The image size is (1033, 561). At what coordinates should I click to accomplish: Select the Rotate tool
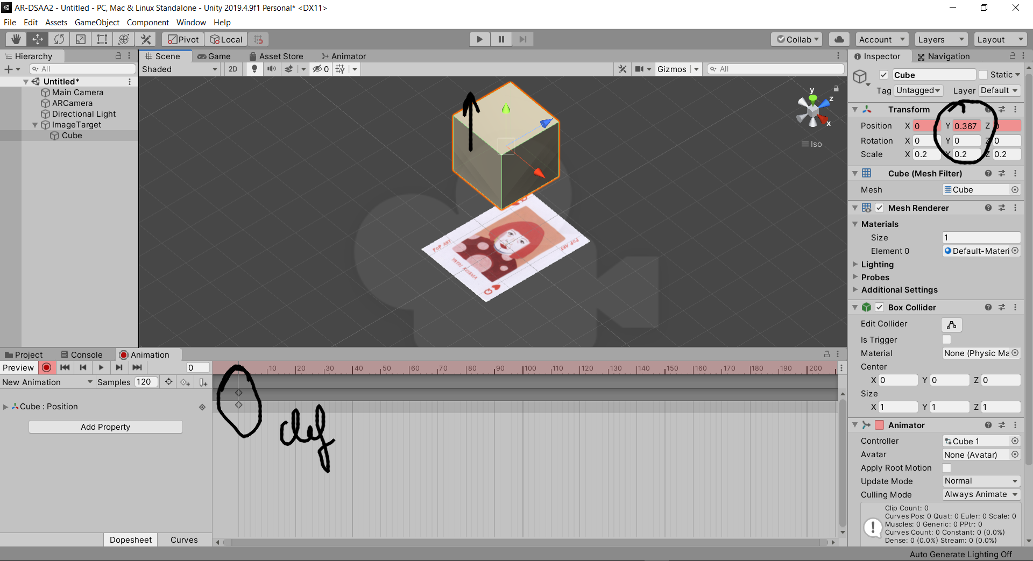(59, 39)
